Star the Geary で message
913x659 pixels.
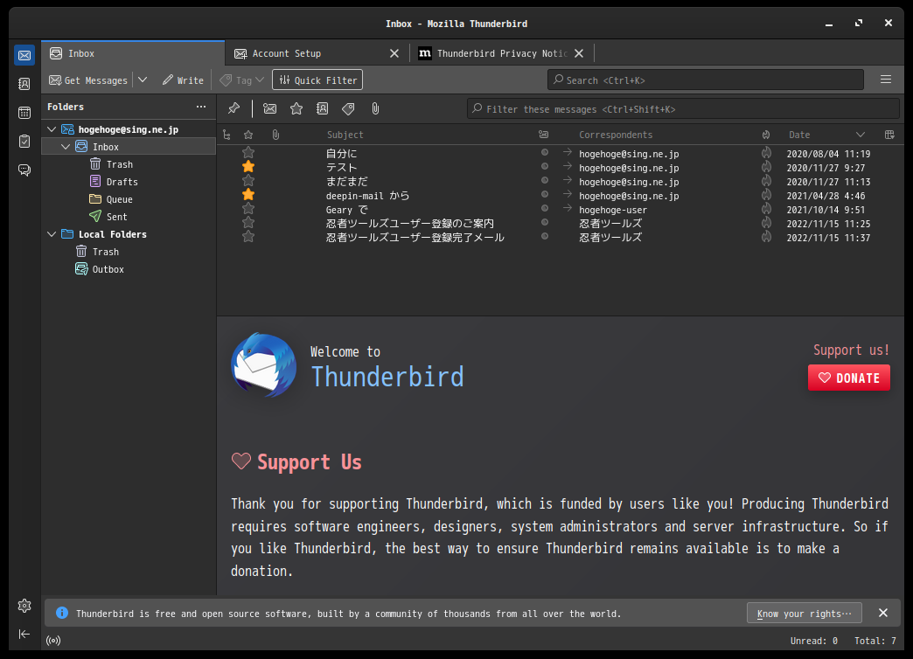(x=248, y=209)
